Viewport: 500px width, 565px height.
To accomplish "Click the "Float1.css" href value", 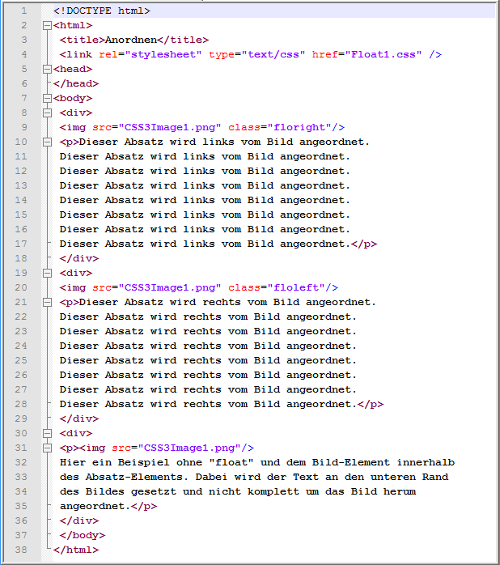I will (383, 54).
